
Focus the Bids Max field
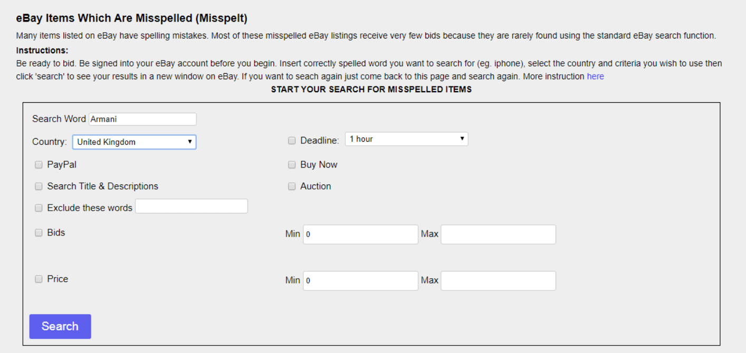point(498,234)
